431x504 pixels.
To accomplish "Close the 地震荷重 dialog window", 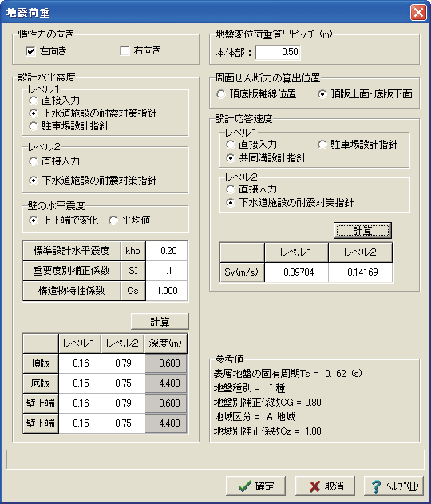I will click(x=418, y=13).
